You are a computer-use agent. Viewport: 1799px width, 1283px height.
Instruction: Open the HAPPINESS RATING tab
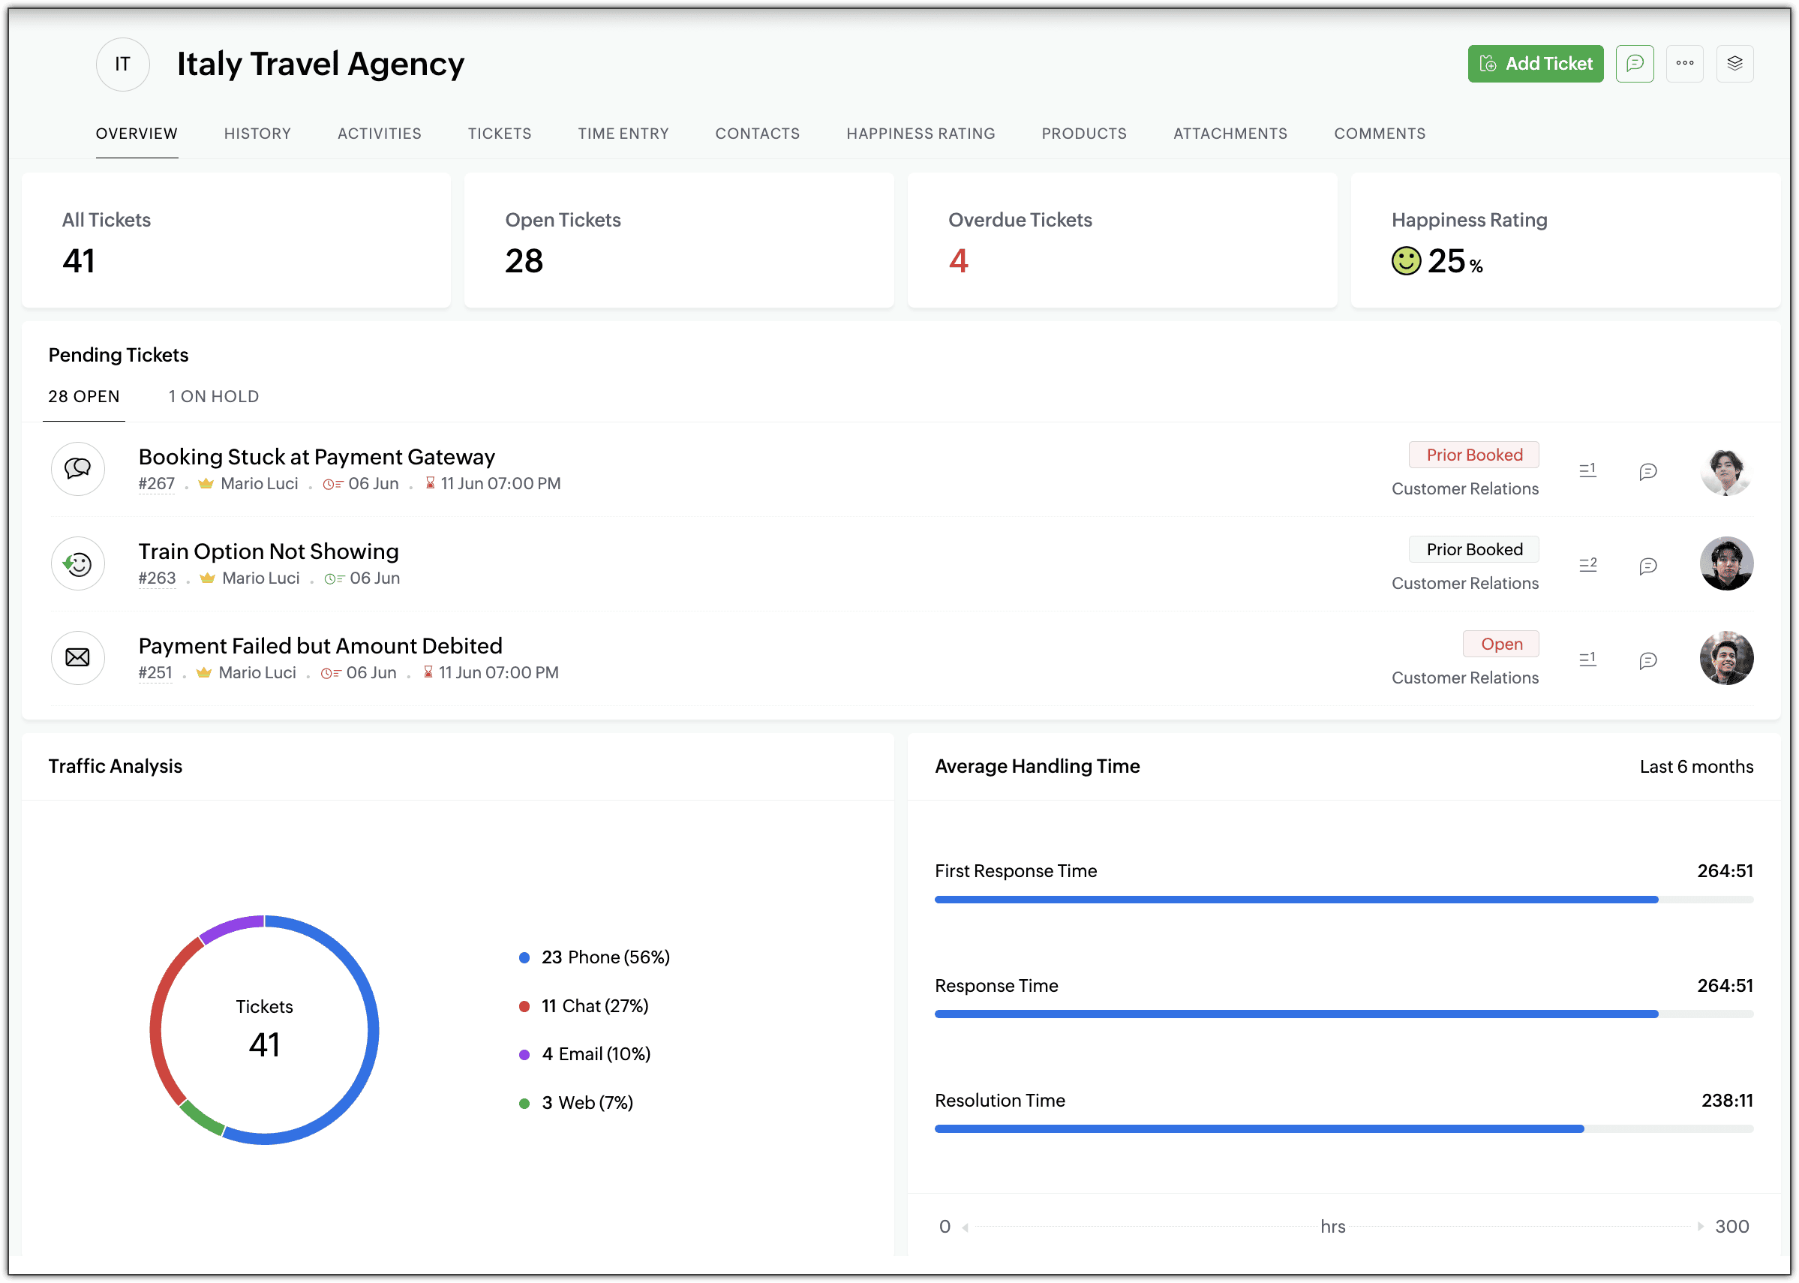[920, 134]
